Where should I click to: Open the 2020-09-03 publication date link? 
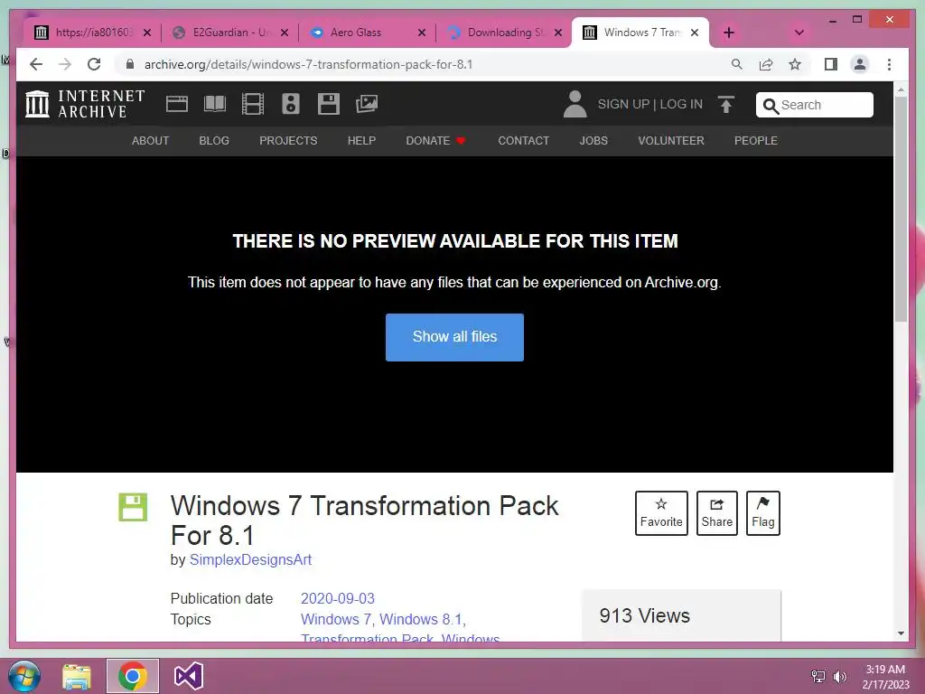tap(338, 598)
